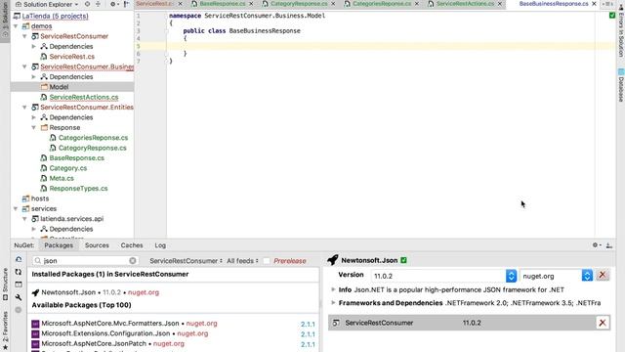Click the locate-in-solution target icon in Solution Explorer
The width and height of the screenshot is (625, 352).
click(87, 4)
